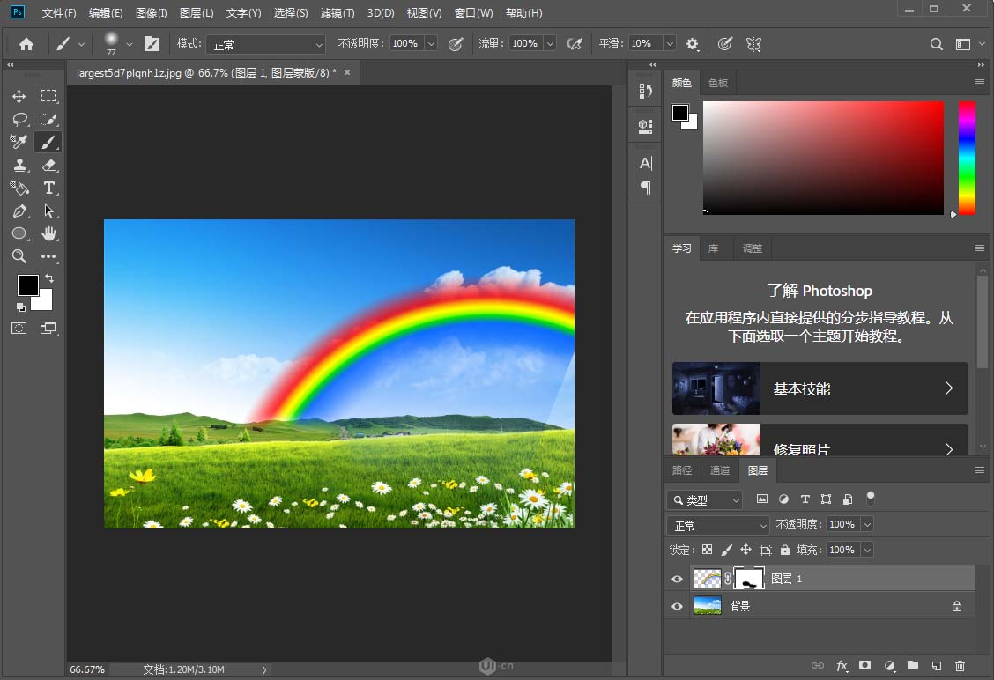Enable airbrush build-up effect
Screen dimensions: 994x680
coord(575,44)
